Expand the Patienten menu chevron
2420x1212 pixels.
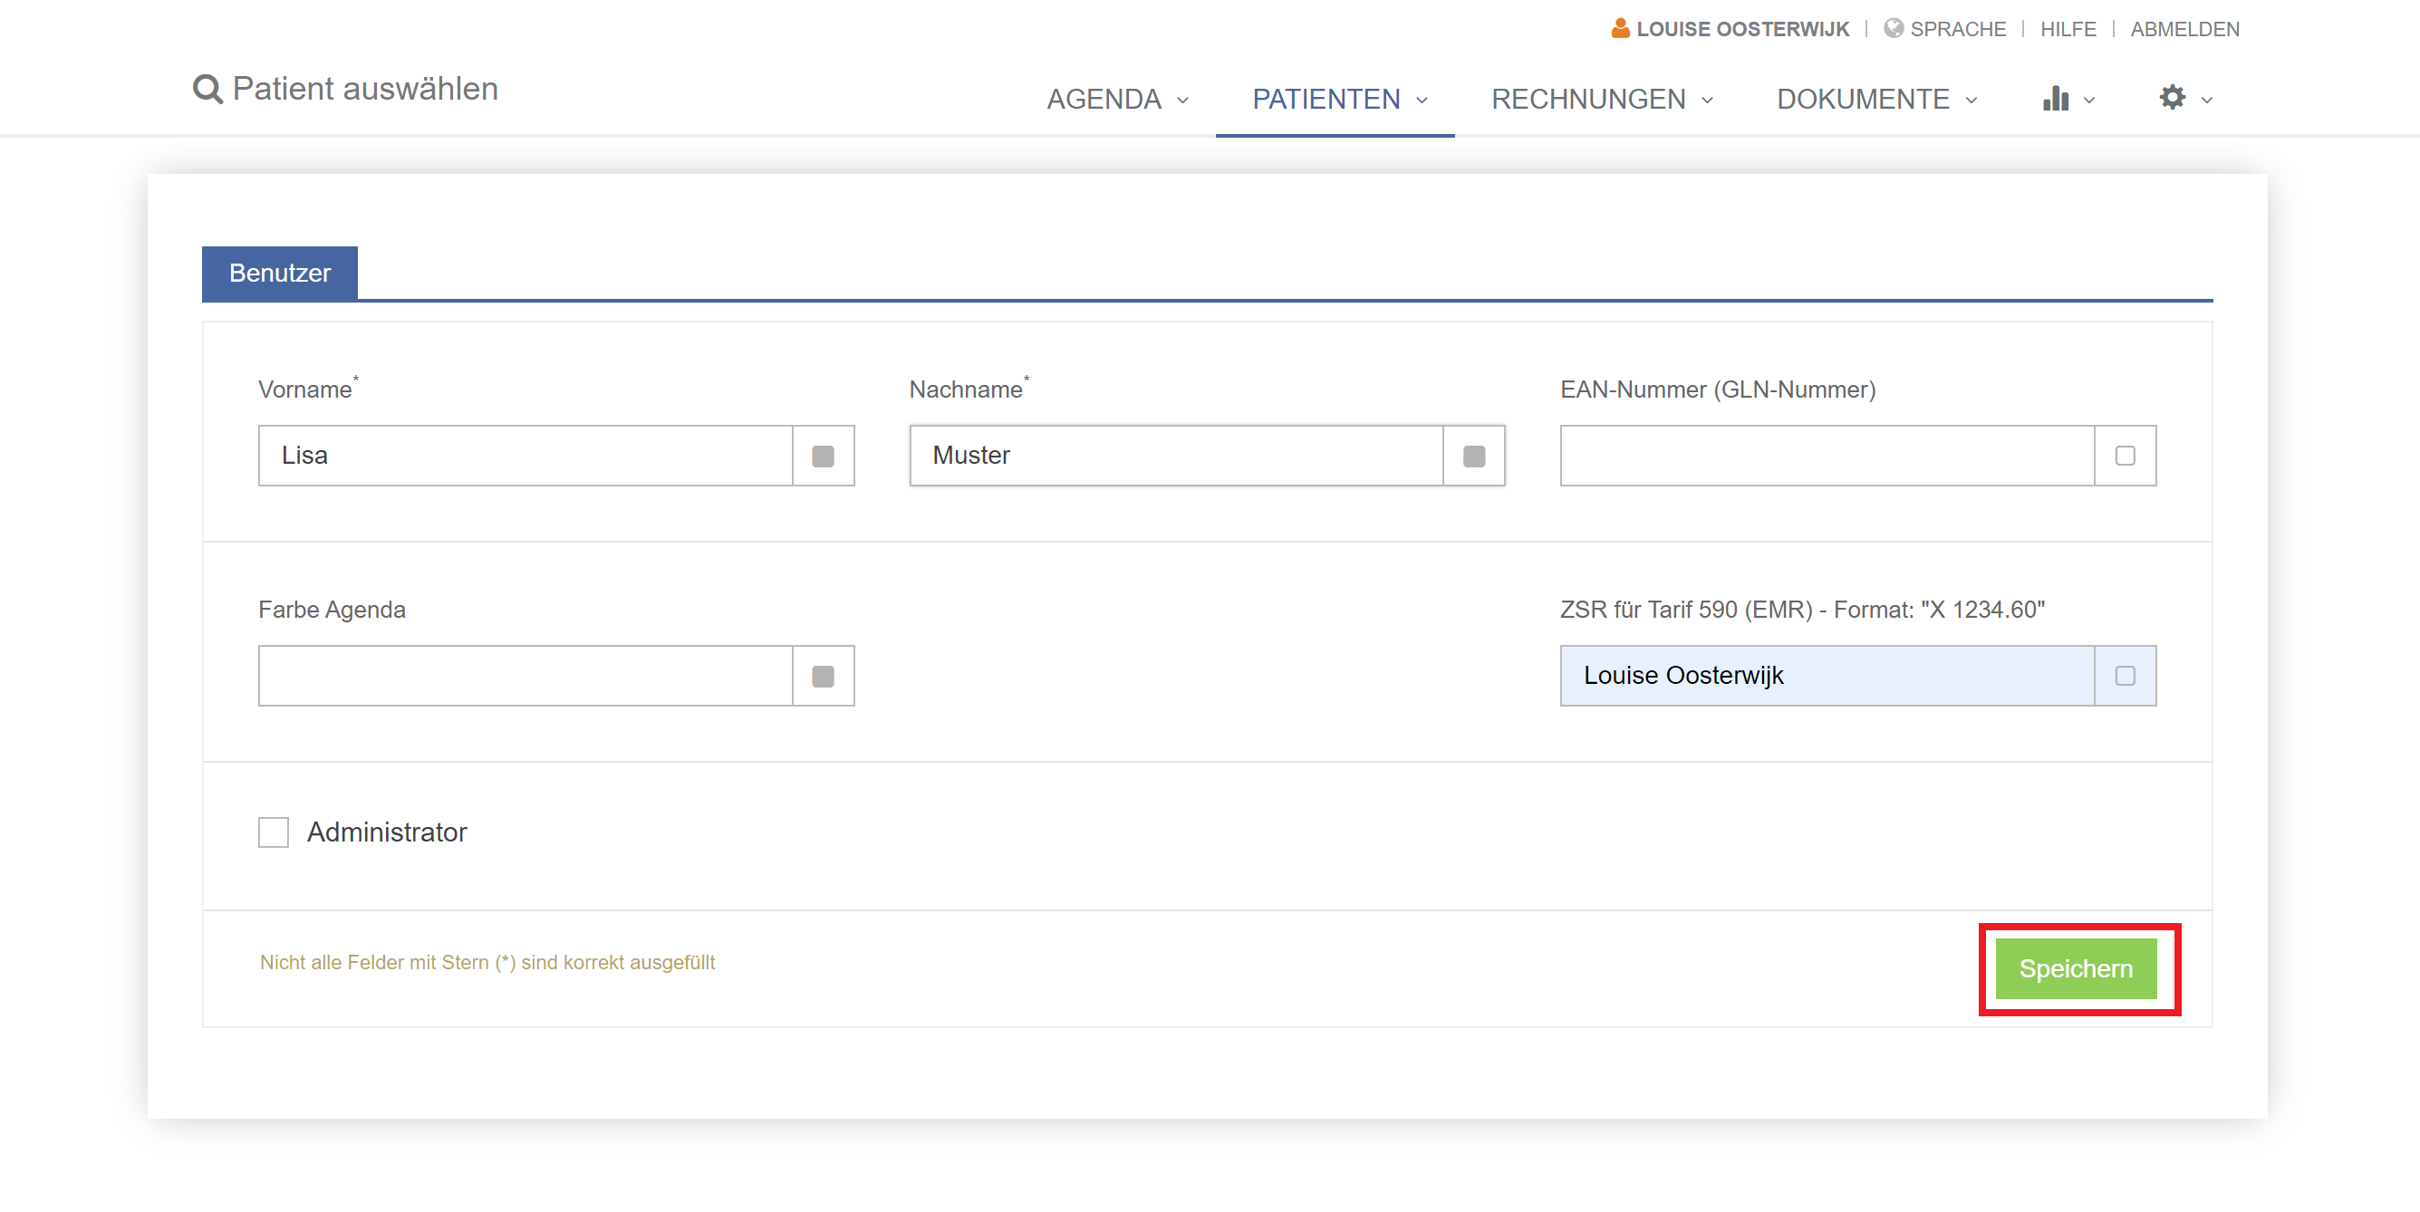pos(1422,100)
